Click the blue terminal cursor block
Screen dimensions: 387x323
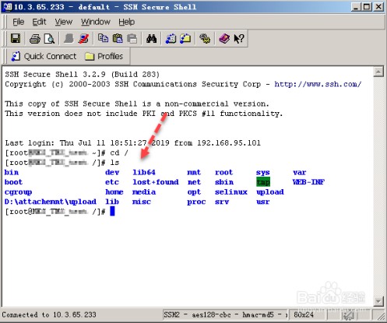tap(112, 211)
